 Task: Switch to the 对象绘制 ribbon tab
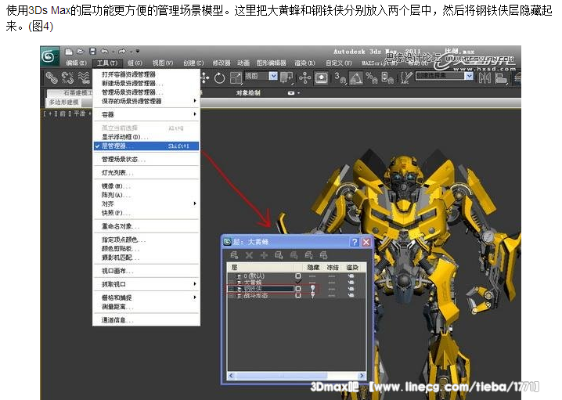tap(248, 93)
